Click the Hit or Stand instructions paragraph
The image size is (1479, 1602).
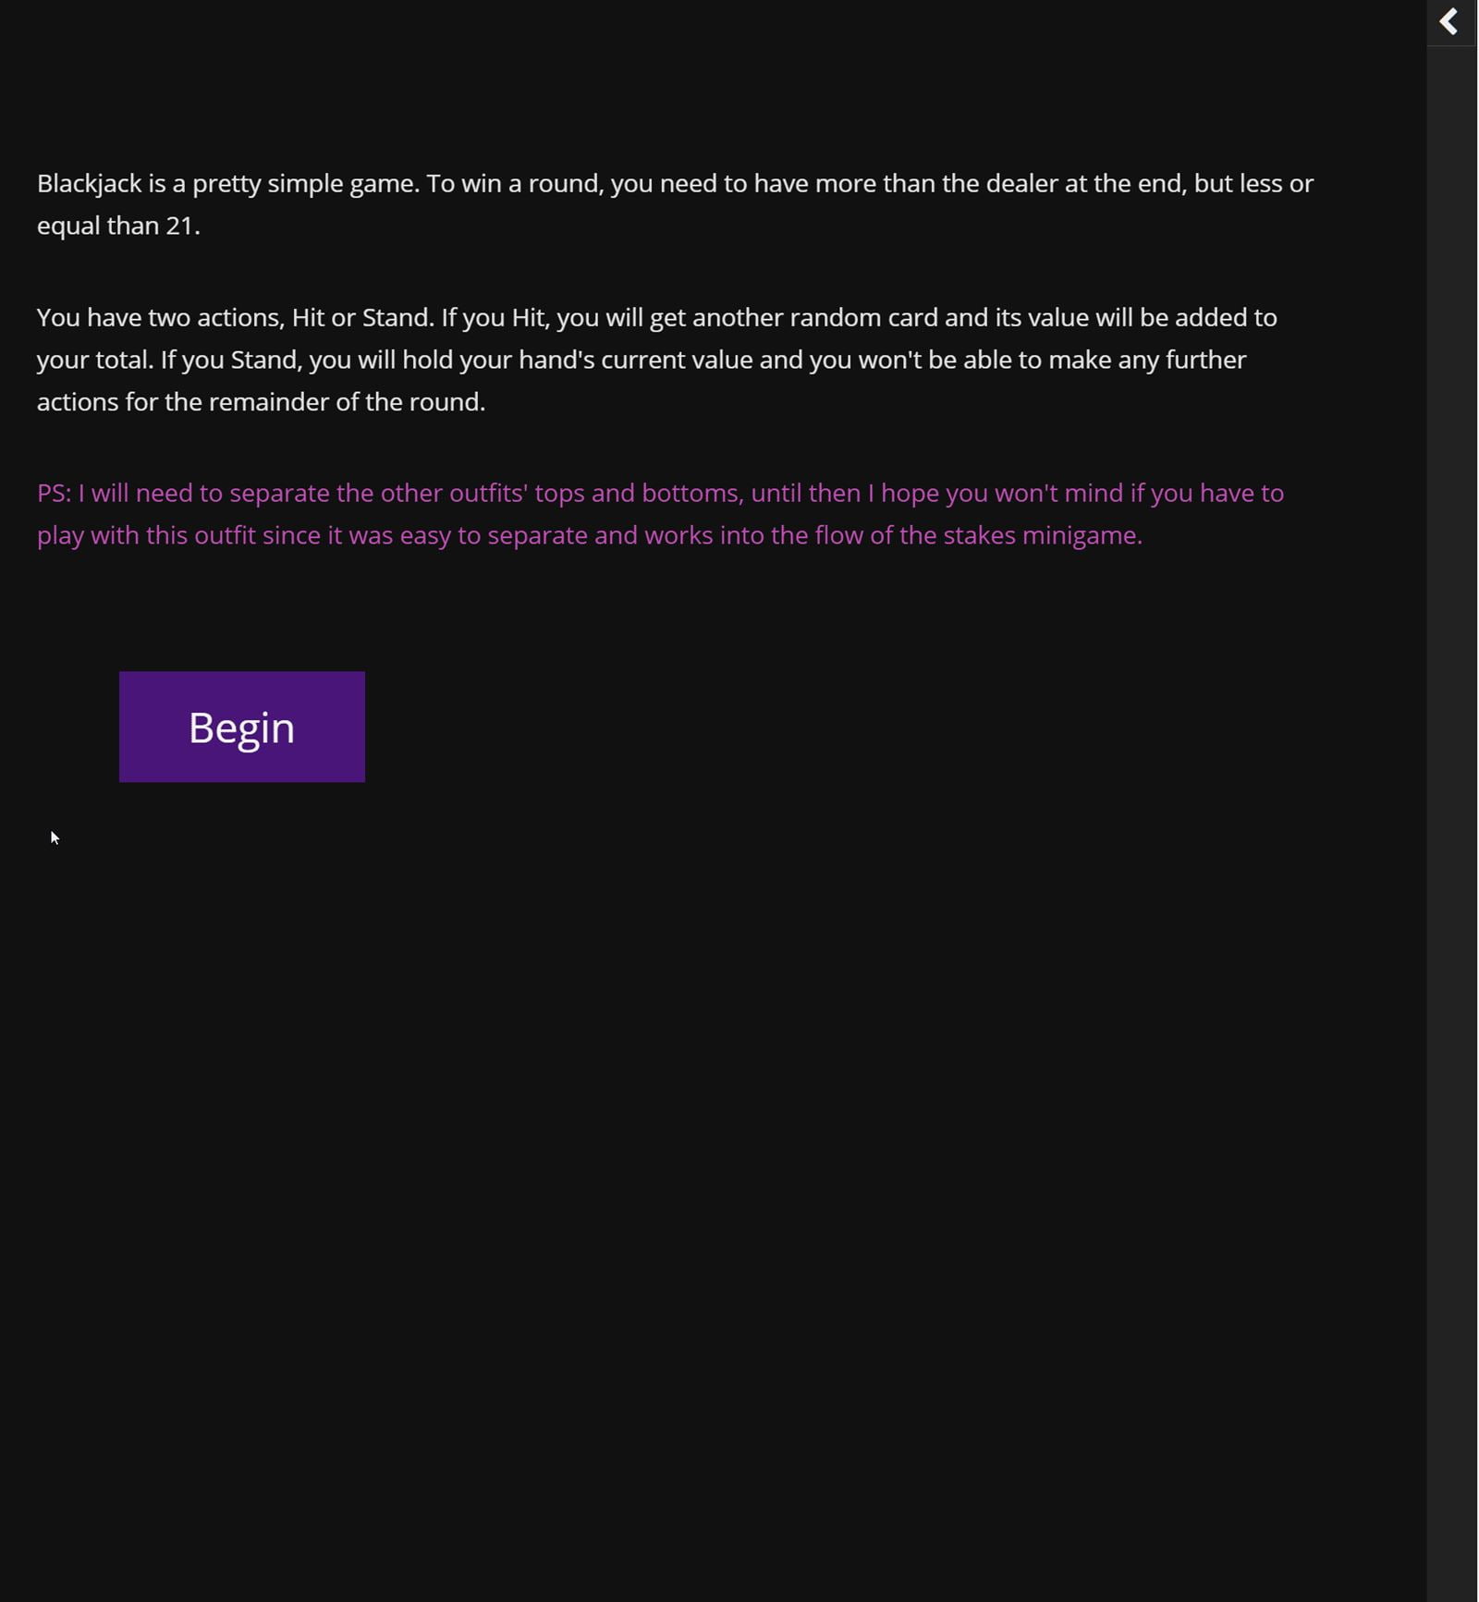point(656,359)
